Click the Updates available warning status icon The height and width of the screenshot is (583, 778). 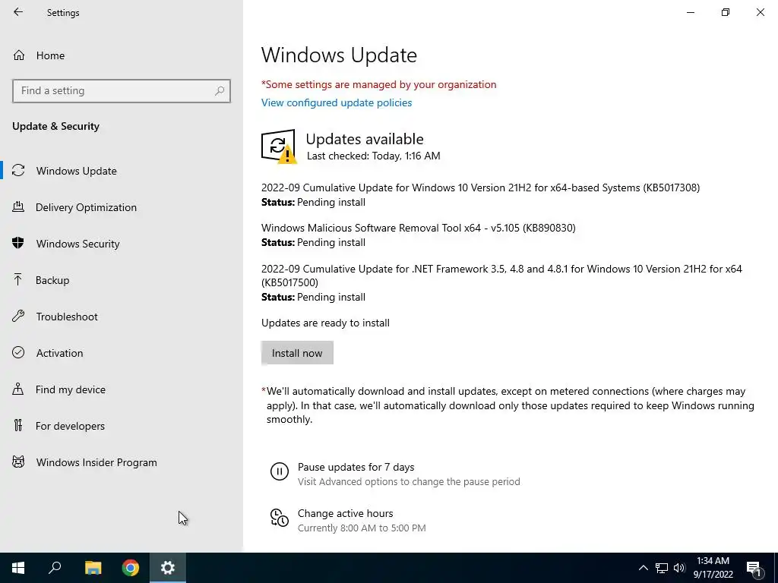(279, 147)
